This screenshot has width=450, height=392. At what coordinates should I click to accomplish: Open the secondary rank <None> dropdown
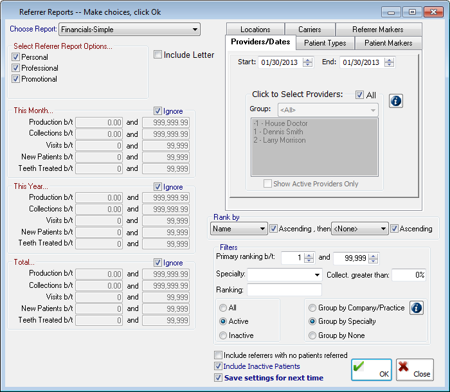(x=360, y=228)
